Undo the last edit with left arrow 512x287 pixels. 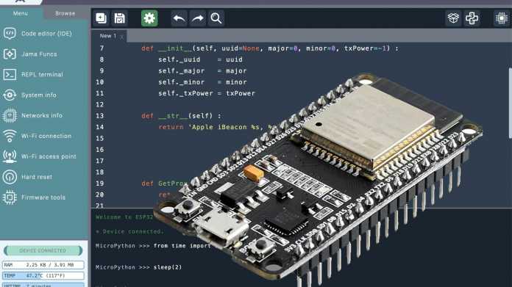click(179, 18)
